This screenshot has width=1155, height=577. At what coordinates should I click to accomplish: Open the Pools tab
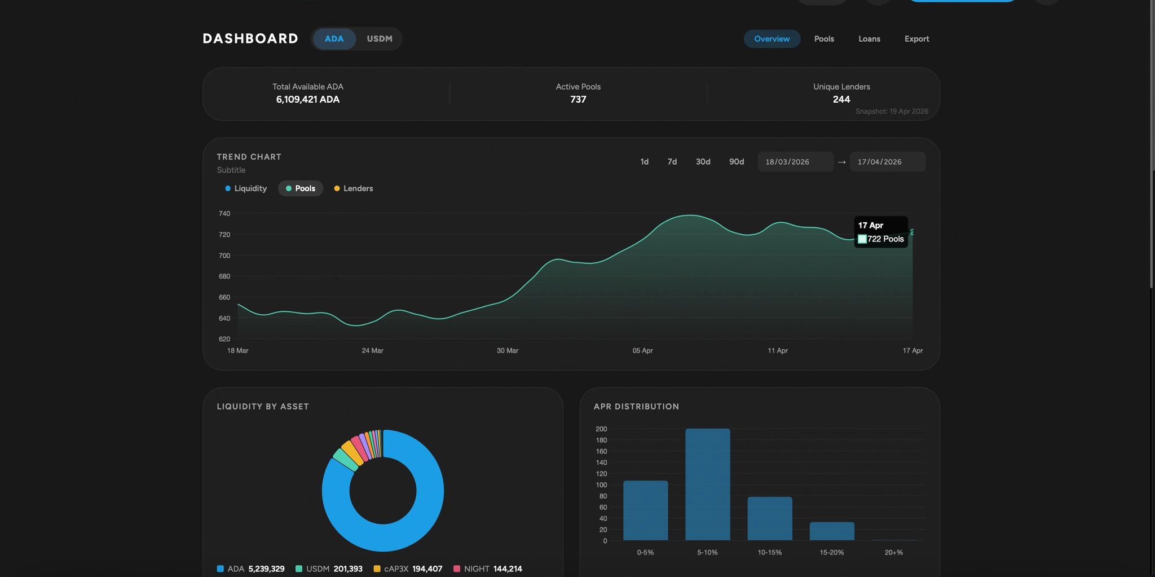[823, 39]
